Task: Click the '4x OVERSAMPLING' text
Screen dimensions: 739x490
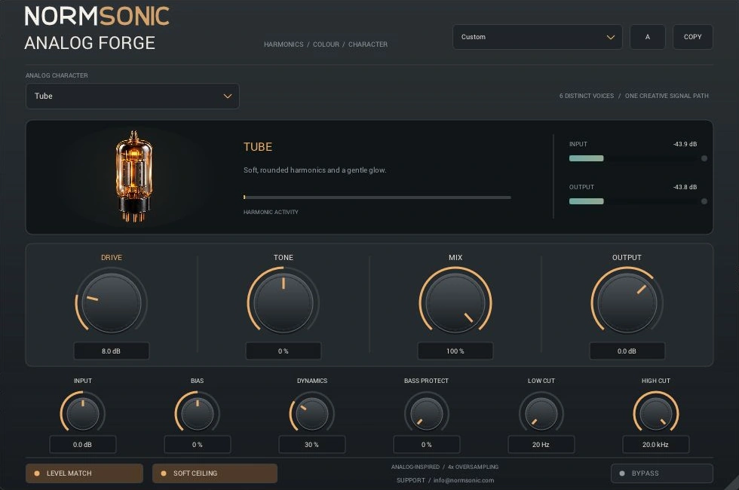Action: point(473,467)
